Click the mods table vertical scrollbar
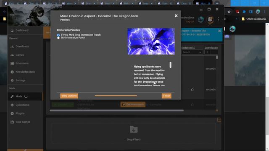This screenshot has height=151, width=269. coord(217,57)
